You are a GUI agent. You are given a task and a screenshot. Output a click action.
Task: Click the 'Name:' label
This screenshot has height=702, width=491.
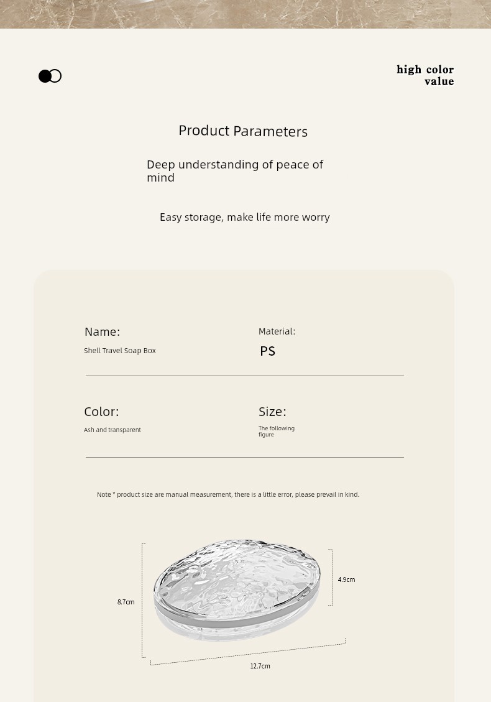tap(102, 332)
